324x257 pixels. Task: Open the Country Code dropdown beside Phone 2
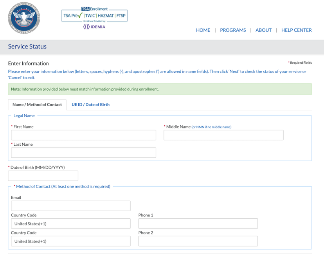click(70, 241)
